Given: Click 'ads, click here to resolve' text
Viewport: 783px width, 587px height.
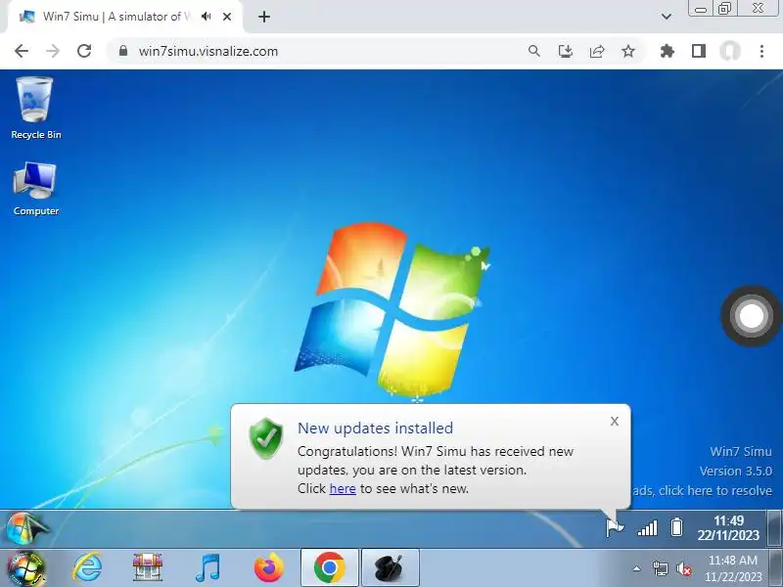Looking at the screenshot, I should [x=702, y=491].
